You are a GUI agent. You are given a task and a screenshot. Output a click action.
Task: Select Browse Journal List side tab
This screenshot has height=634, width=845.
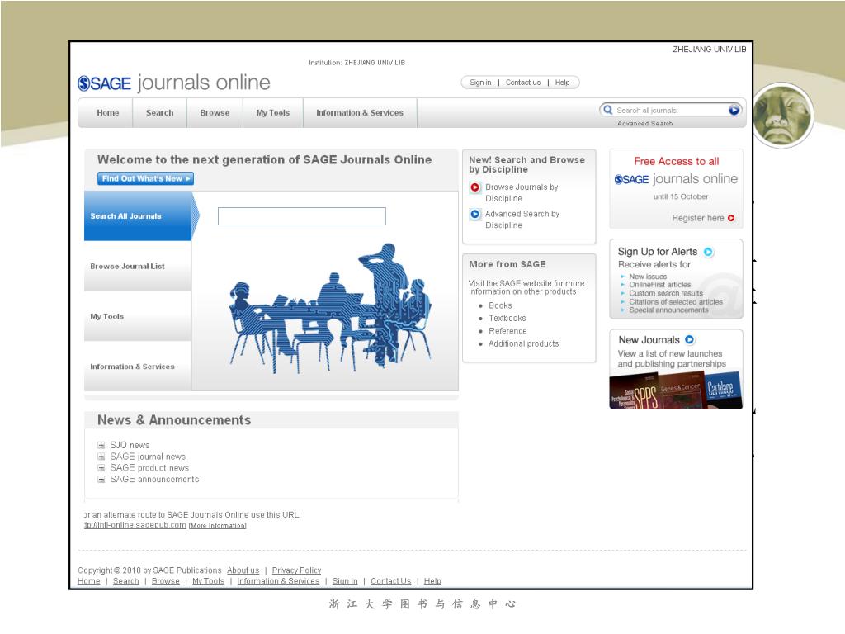coord(138,267)
